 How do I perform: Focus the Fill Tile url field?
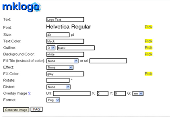108,61
